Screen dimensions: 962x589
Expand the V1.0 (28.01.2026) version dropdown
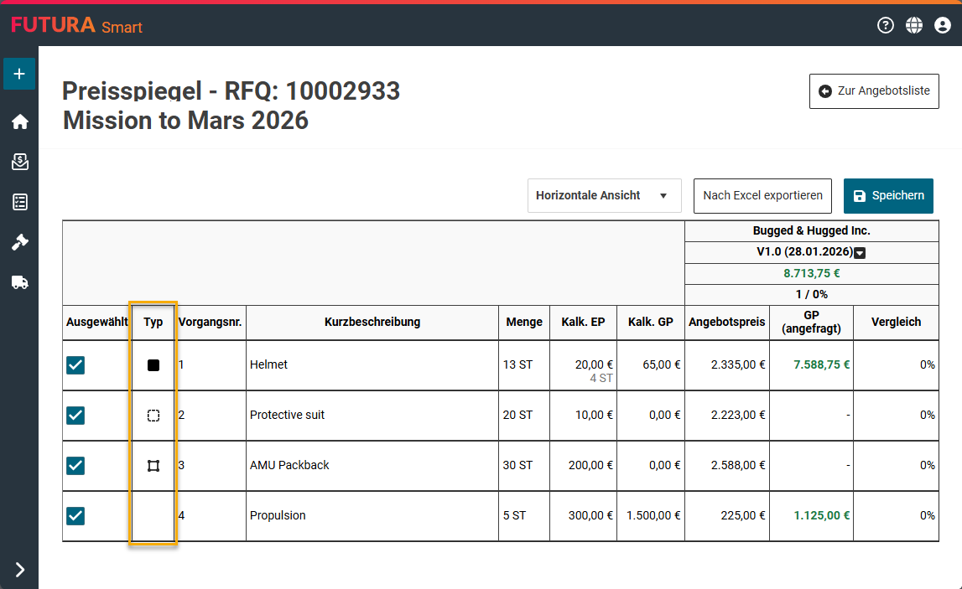tap(860, 253)
